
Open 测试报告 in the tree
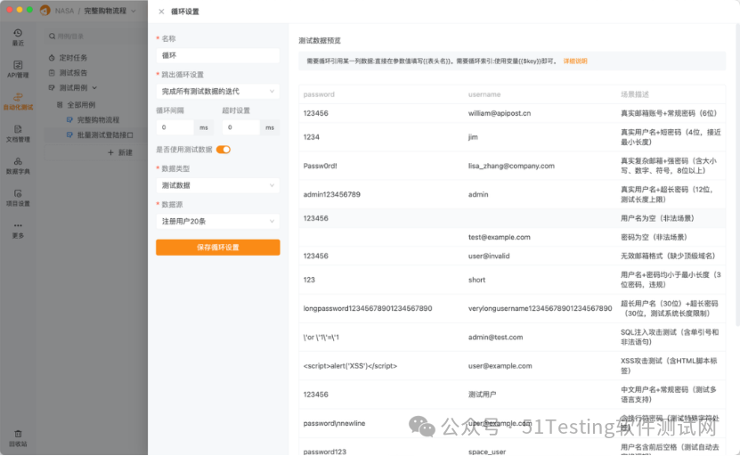tap(73, 73)
